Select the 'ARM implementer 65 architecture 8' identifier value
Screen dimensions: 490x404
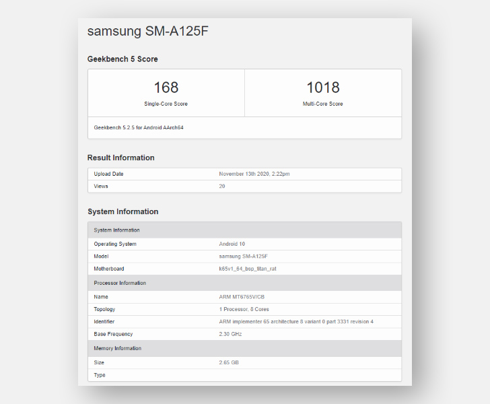click(x=296, y=321)
